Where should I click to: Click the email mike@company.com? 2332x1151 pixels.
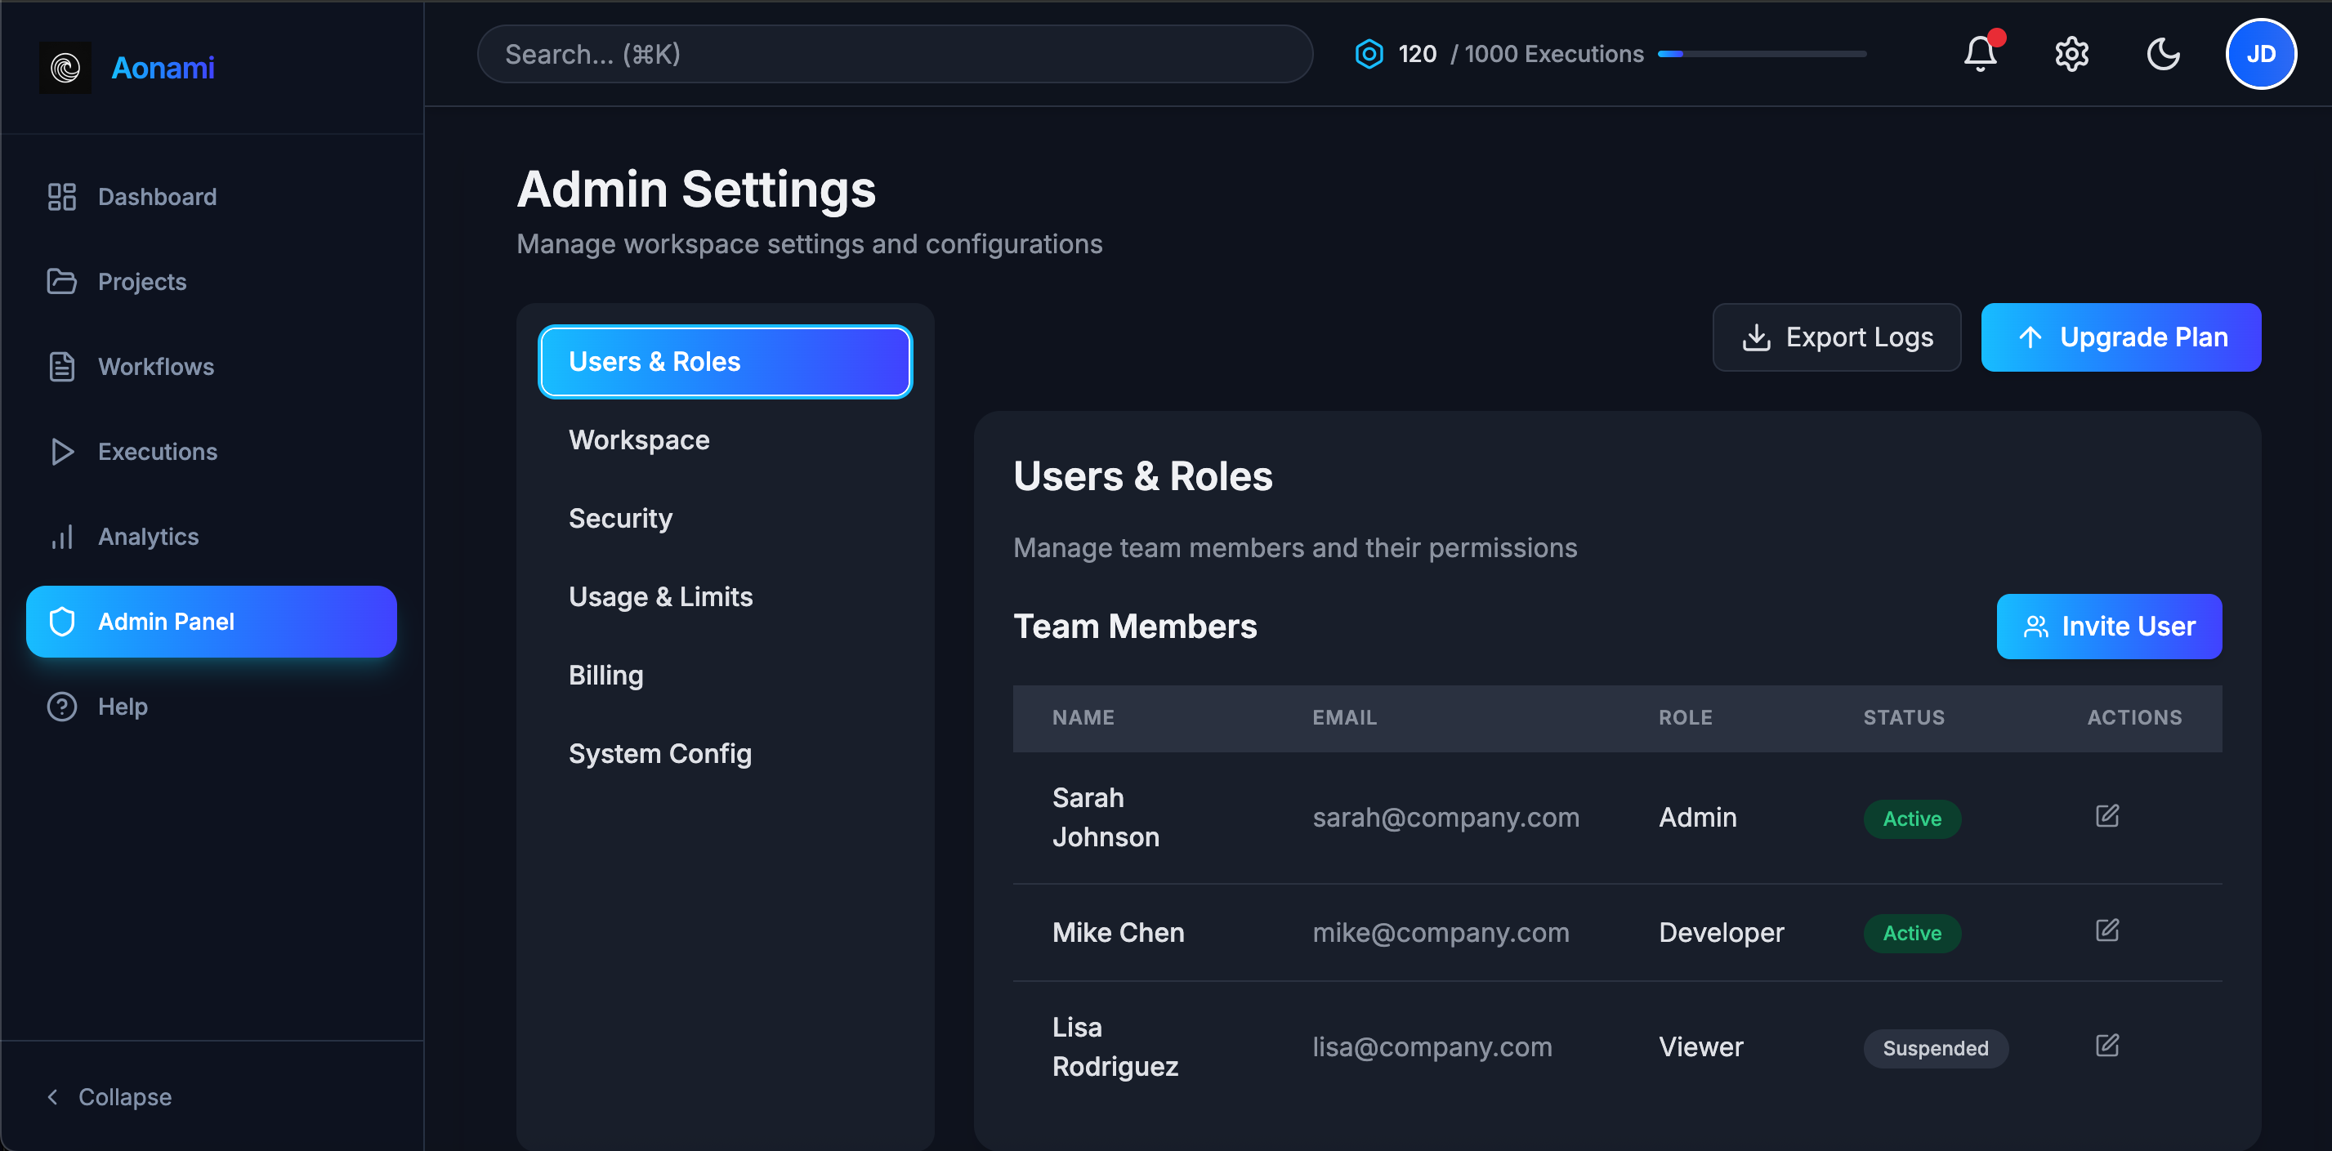point(1441,932)
